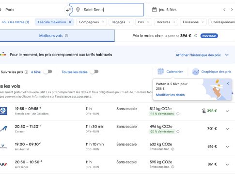Select the 19:55 – 09:55 flight time
The image size is (235, 174).
click(x=28, y=109)
